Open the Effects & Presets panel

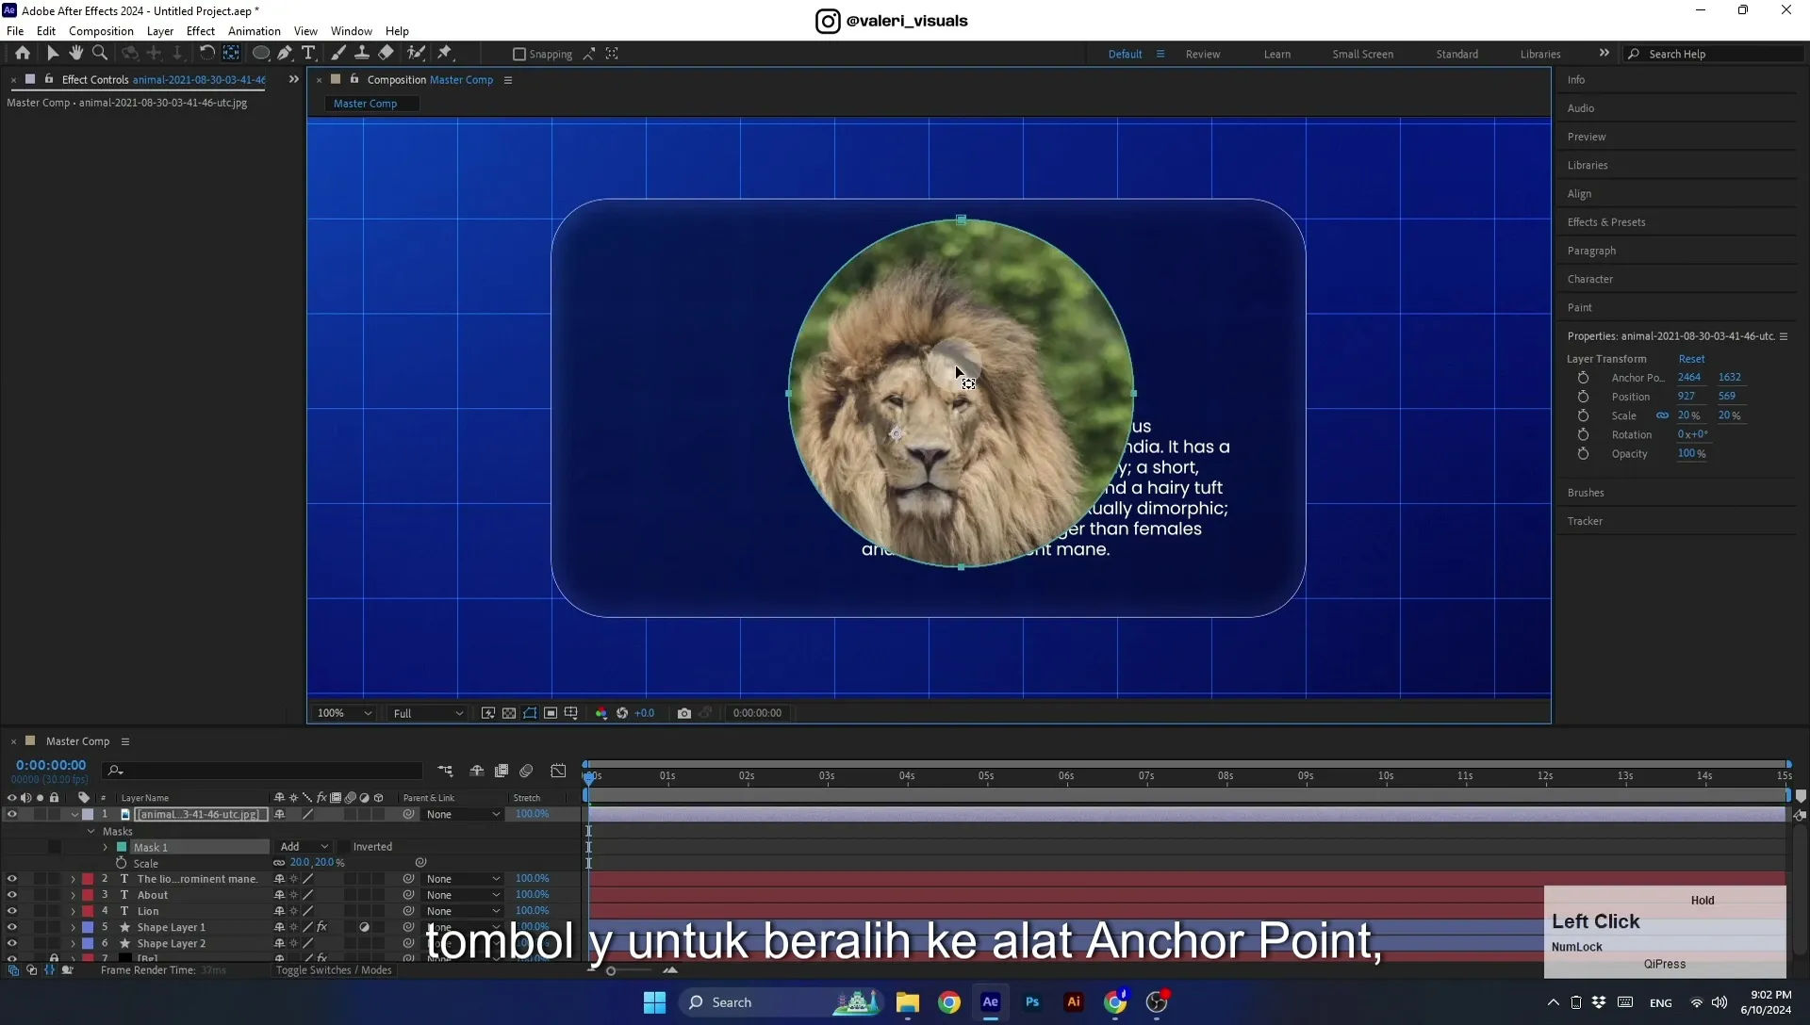click(1606, 222)
